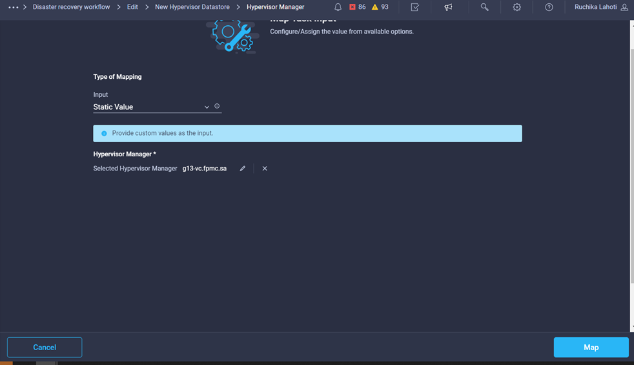Edit the selected Hypervisor Manager with pencil
The height and width of the screenshot is (365, 634).
[243, 169]
